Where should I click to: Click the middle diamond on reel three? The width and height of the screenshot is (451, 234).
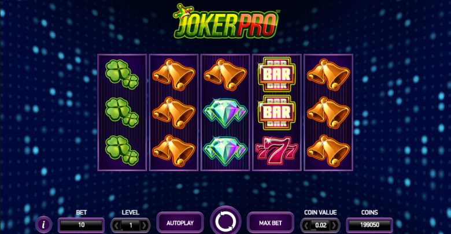pos(226,113)
